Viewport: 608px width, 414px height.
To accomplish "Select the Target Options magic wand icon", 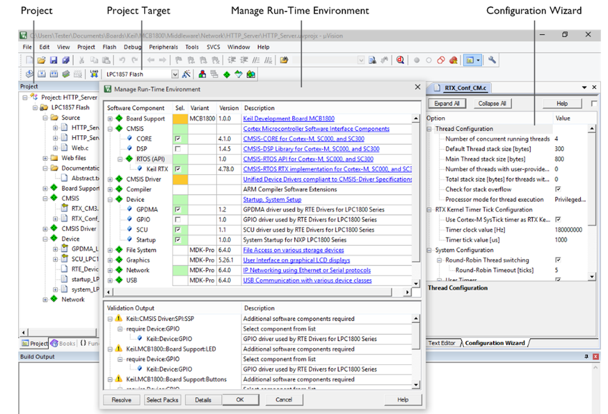I will [186, 73].
